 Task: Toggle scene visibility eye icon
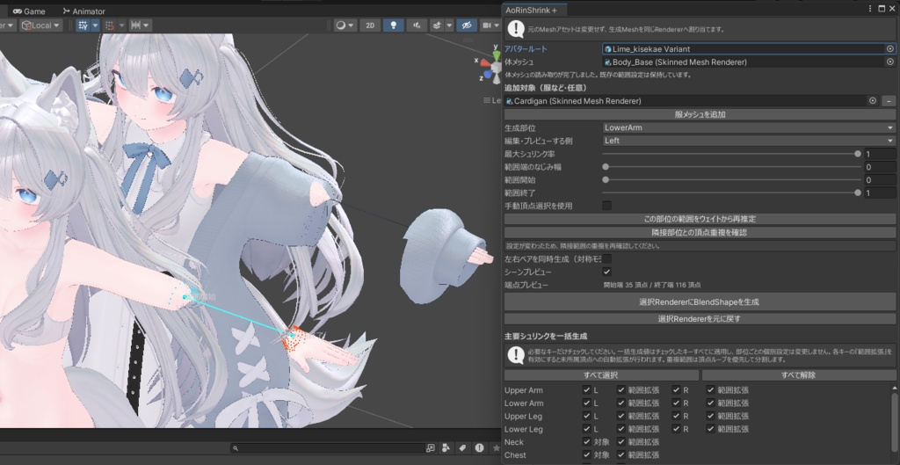click(466, 25)
